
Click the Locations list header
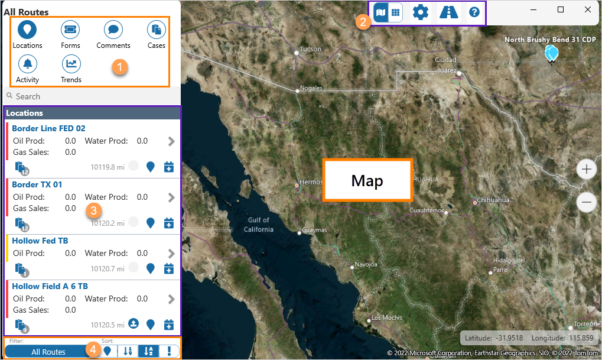[92, 113]
